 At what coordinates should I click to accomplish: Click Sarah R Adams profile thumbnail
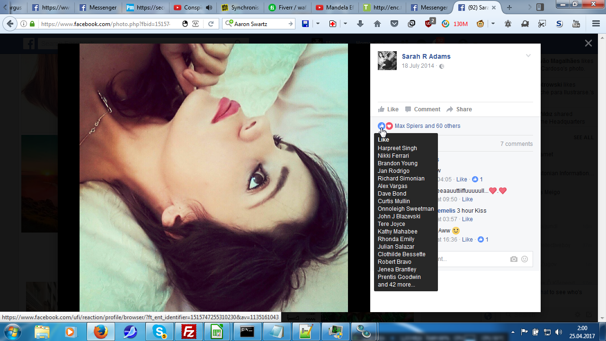point(387,61)
